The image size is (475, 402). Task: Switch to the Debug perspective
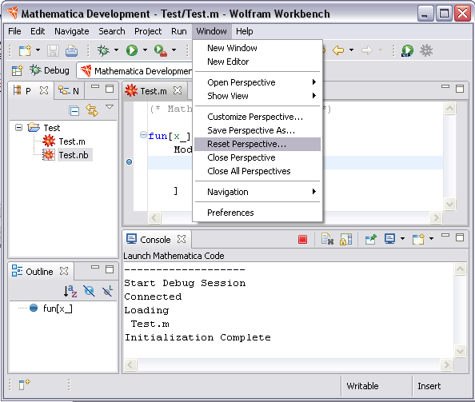[50, 70]
